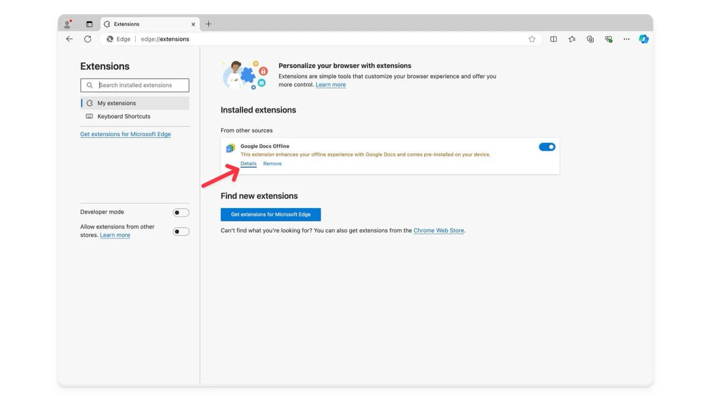Open Browser essentials heart icon
Image resolution: width=711 pixels, height=400 pixels.
tap(608, 39)
